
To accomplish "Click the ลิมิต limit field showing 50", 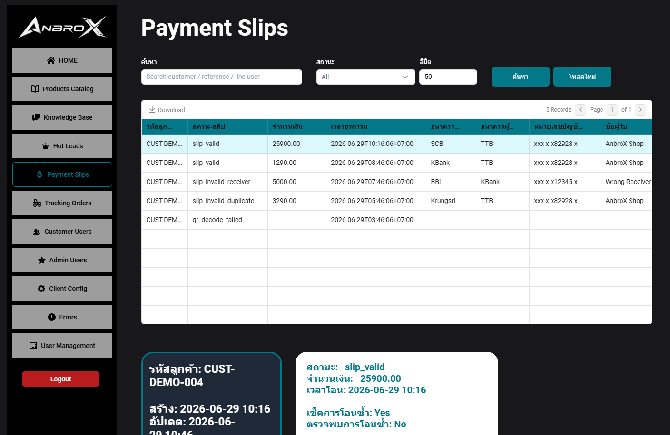I will coord(448,77).
